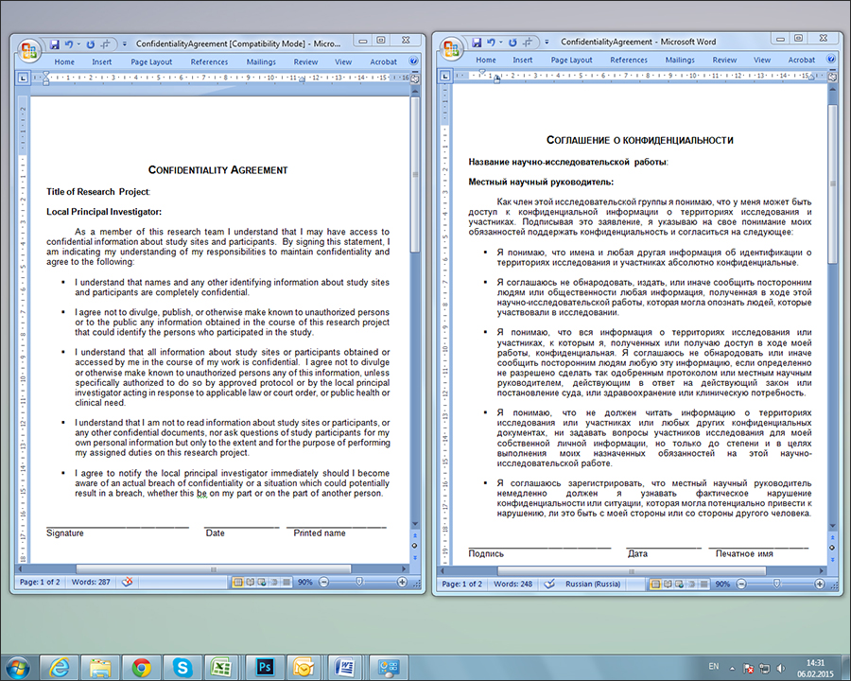Viewport: 851px width, 681px height.
Task: Click proofing errors icon in English status bar
Action: pyautogui.click(x=128, y=583)
